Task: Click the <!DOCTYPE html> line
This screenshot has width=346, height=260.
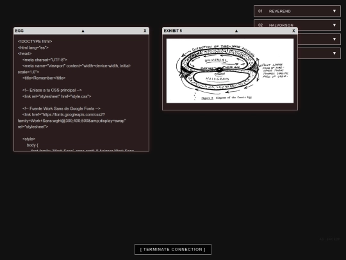Action: (x=35, y=41)
